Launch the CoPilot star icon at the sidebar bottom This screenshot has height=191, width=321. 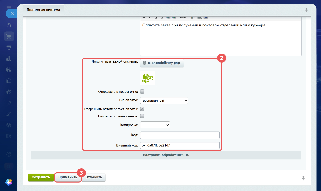point(9,182)
